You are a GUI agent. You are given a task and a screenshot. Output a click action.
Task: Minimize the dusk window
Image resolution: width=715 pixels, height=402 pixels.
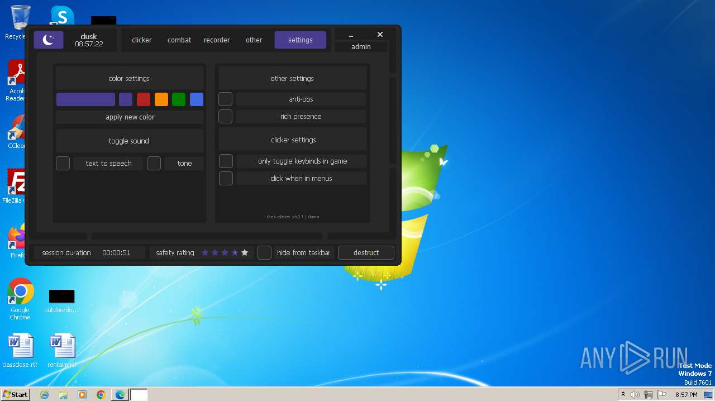tap(351, 35)
